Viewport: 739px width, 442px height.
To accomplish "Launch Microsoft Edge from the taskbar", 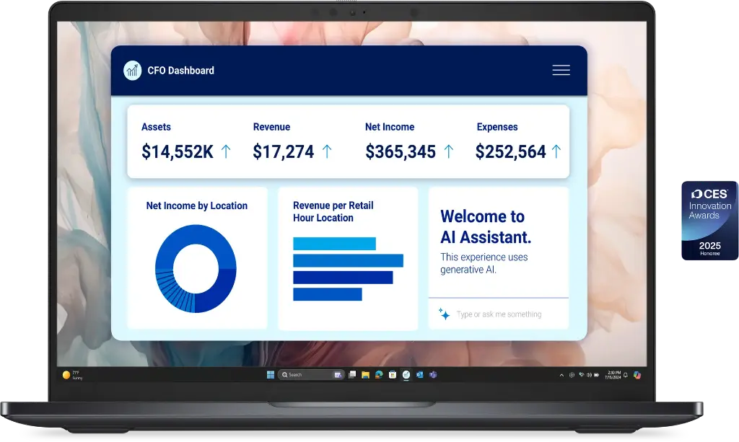I will pos(379,375).
